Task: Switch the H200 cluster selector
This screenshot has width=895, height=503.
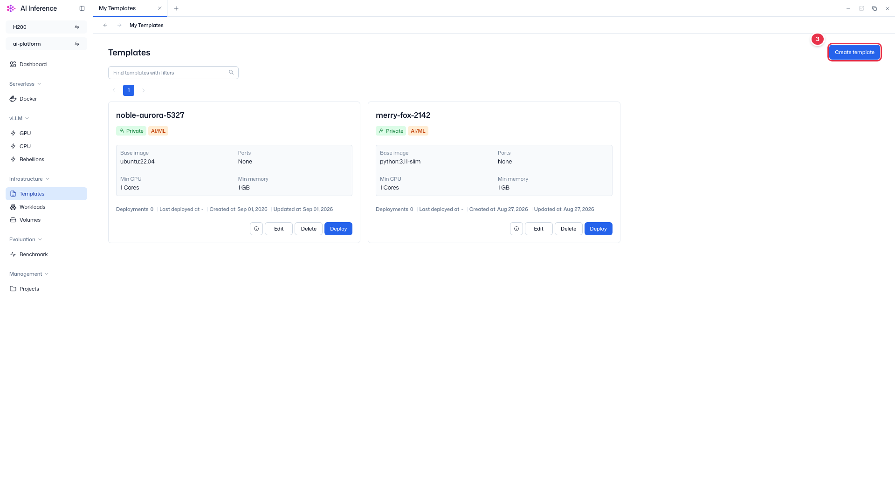Action: [x=46, y=27]
